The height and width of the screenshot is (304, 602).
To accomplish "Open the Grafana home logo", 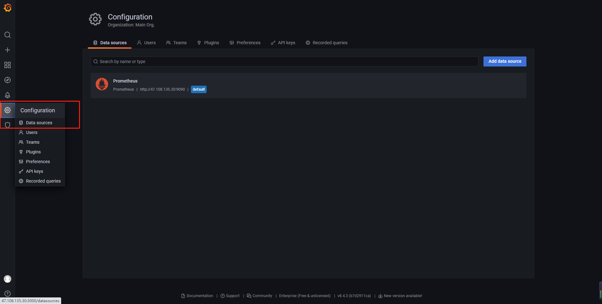I will [8, 8].
